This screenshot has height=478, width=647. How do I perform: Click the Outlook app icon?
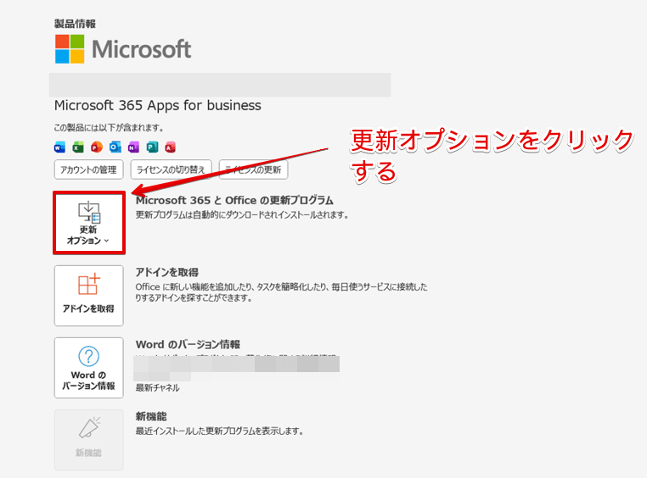[x=115, y=147]
